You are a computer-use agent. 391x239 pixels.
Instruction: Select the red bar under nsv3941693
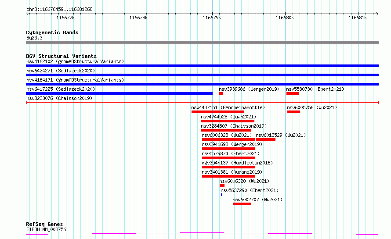click(228, 149)
